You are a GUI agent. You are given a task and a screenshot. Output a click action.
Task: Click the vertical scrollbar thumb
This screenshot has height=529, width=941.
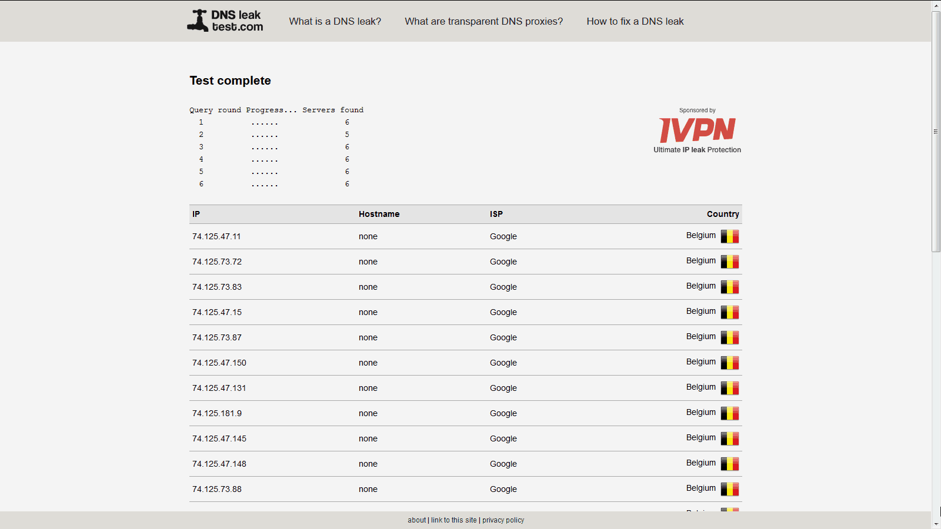coord(936,132)
